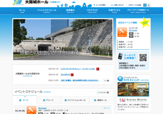Click the arrow icon on アリーナ tab
Image resolution: width=163 pixels, height=114 pixels.
[x=44, y=100]
